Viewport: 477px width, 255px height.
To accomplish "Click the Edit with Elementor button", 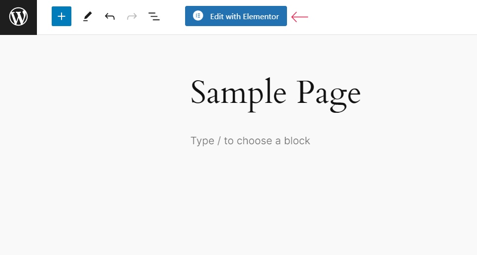I will coord(236,16).
